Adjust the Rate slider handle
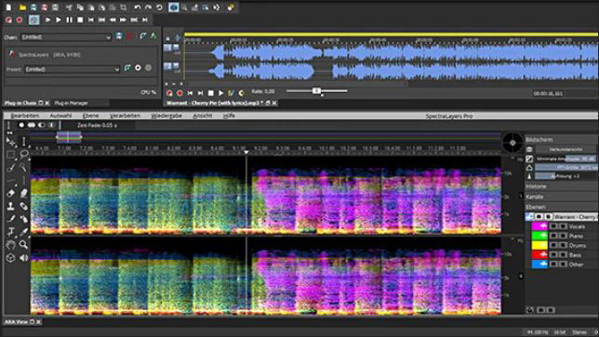The image size is (599, 337). (x=316, y=91)
